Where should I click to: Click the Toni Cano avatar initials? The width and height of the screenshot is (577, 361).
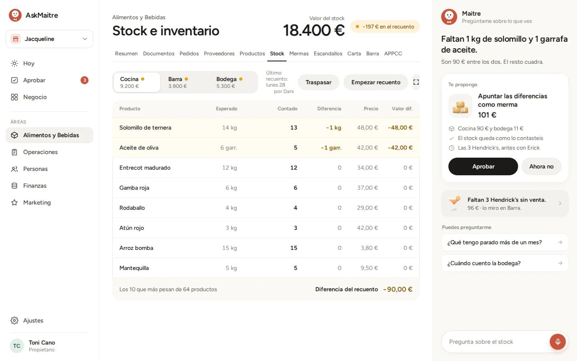pyautogui.click(x=17, y=346)
